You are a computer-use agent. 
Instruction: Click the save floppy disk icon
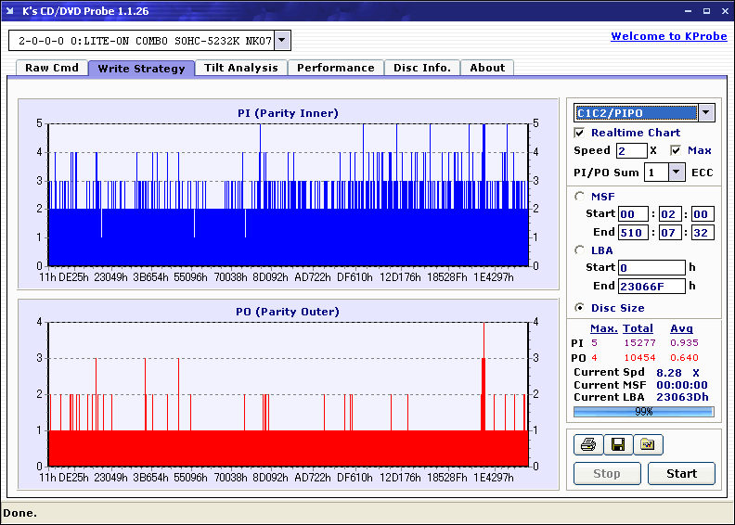point(617,444)
